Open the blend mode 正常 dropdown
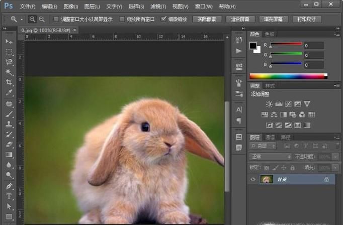Viewport: 343px width, 225px height. point(270,157)
